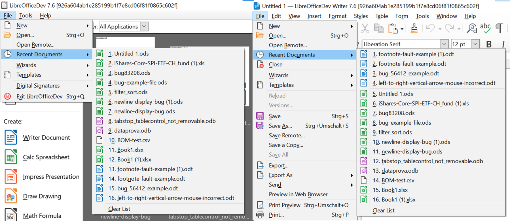Create a new Impress Presentation
Viewport: 510px width, 221px height.
click(x=51, y=177)
